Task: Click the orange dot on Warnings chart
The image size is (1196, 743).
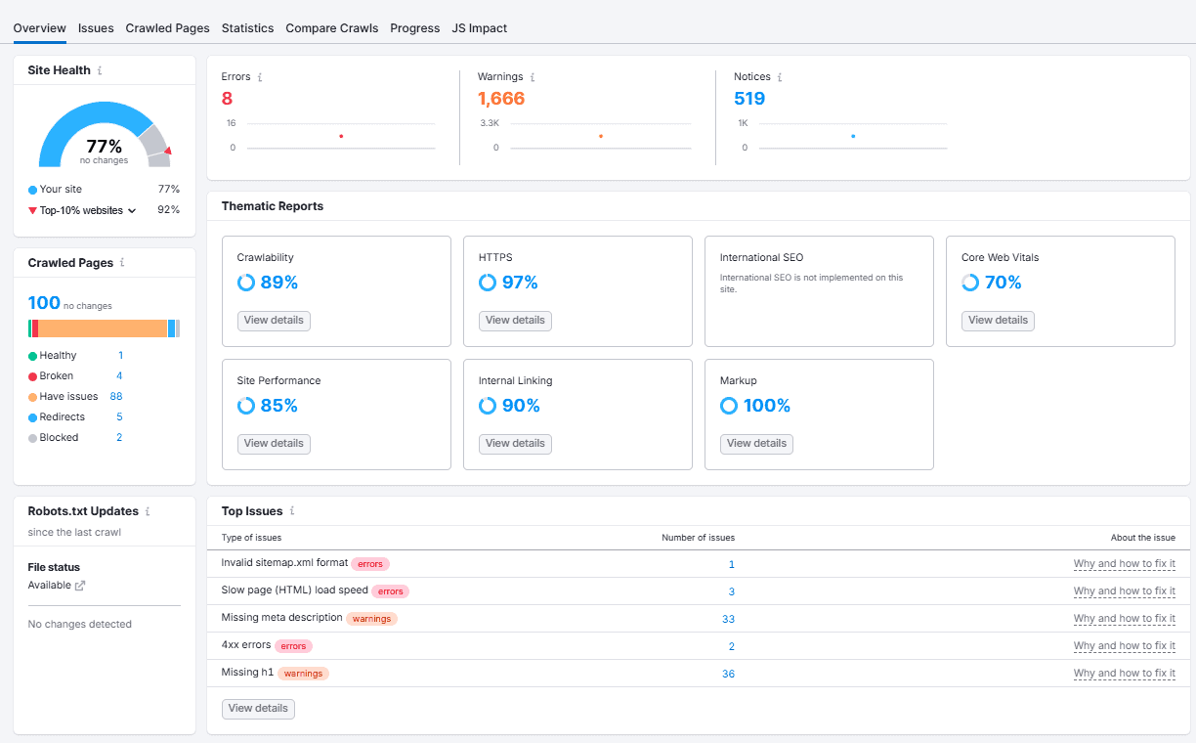Action: click(x=600, y=136)
